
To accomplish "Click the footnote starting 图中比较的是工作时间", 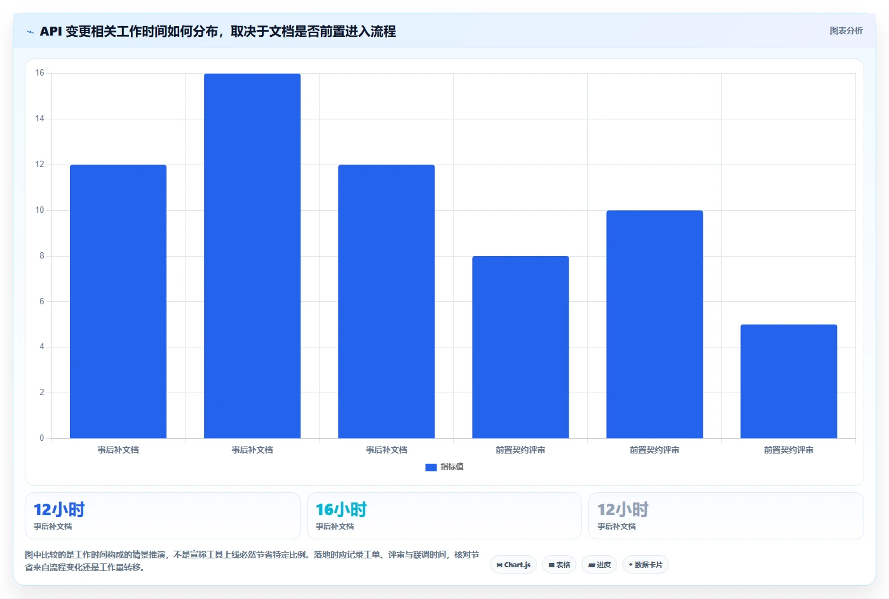I will tap(252, 561).
